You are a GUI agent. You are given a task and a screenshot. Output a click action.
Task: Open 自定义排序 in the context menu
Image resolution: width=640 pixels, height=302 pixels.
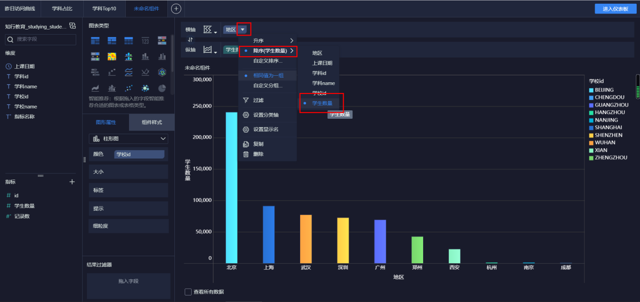[267, 61]
